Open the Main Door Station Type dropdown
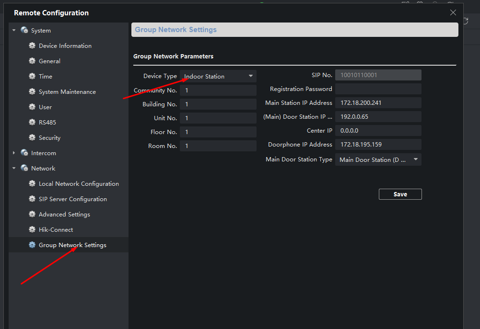This screenshot has height=329, width=480. (378, 159)
